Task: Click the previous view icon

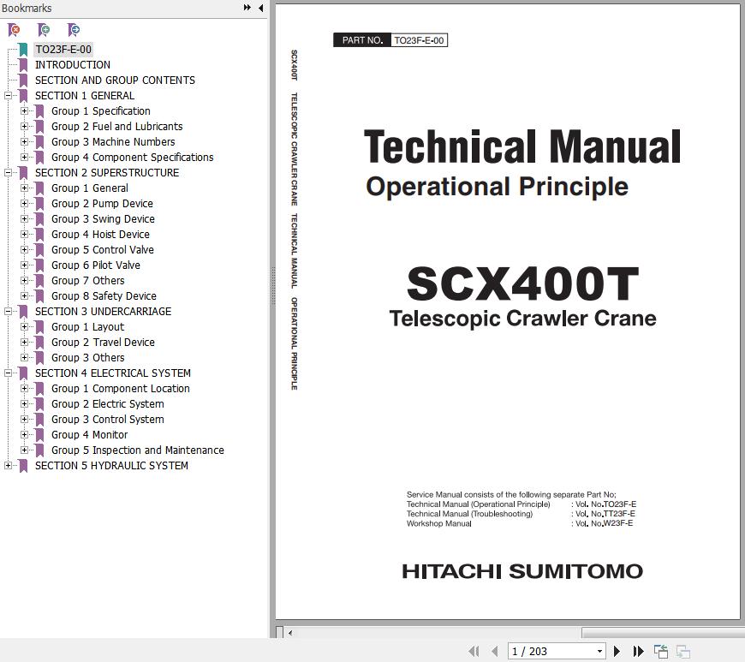Action: coord(661,652)
